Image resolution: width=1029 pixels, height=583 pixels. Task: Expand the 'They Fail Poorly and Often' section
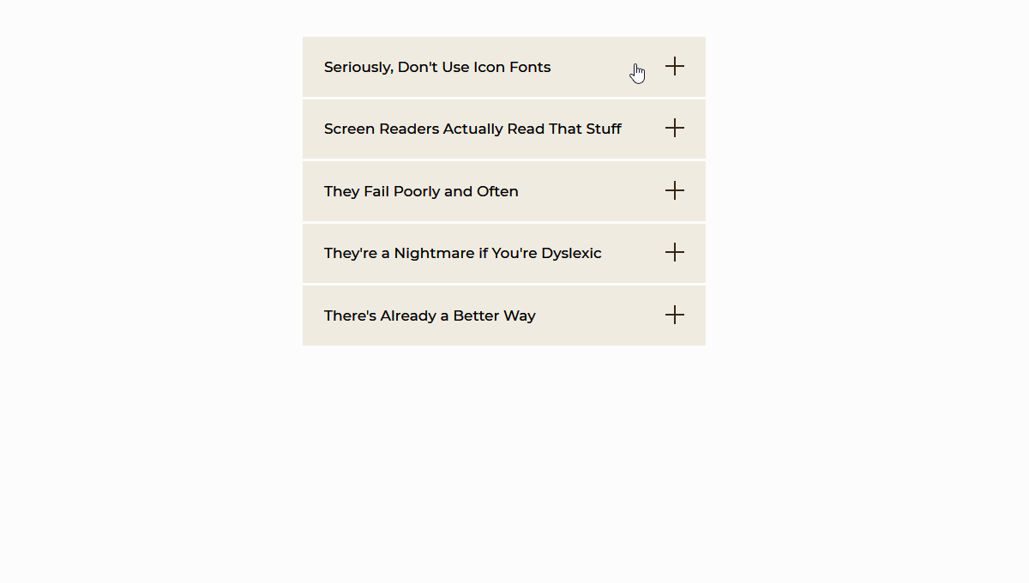pos(503,190)
